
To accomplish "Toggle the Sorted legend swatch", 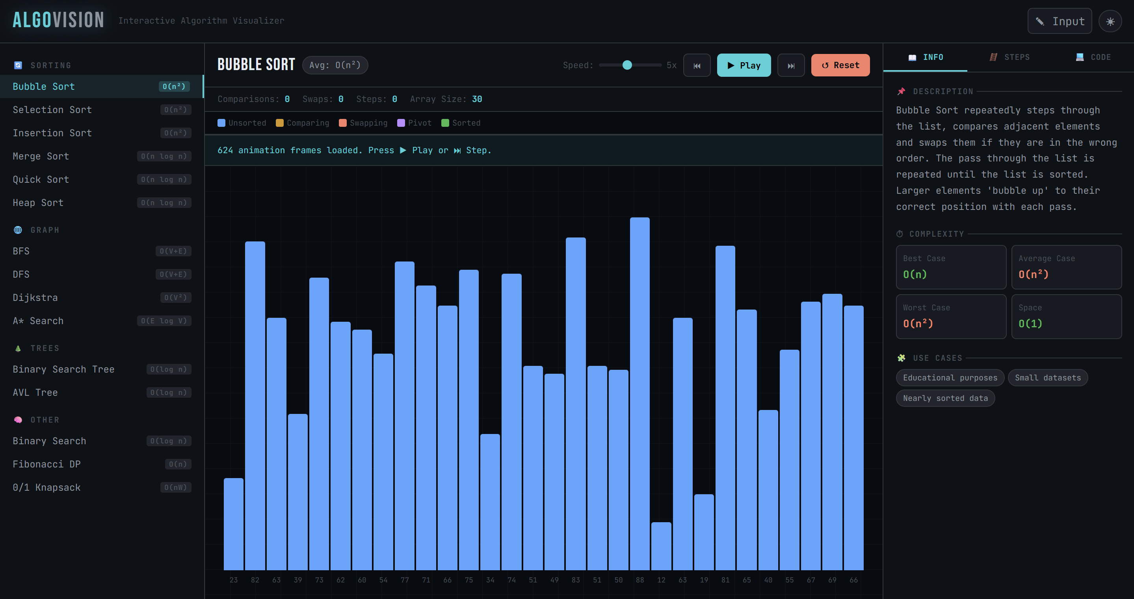I will click(x=446, y=123).
